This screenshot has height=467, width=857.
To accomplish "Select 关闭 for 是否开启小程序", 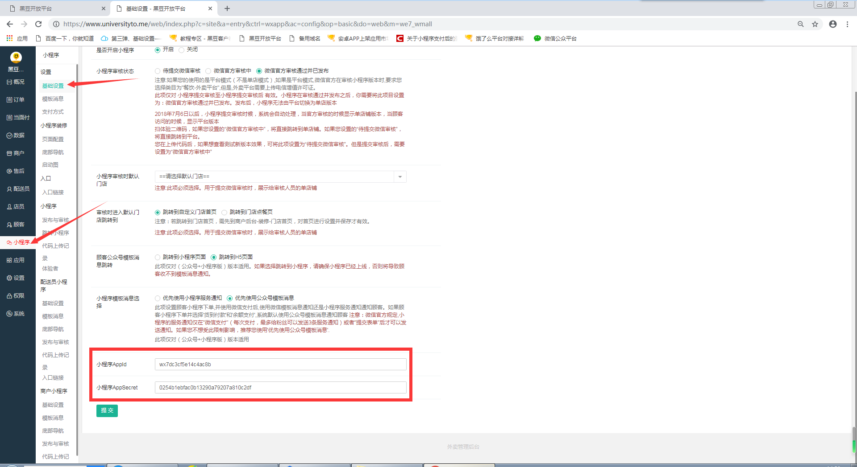I will point(181,50).
